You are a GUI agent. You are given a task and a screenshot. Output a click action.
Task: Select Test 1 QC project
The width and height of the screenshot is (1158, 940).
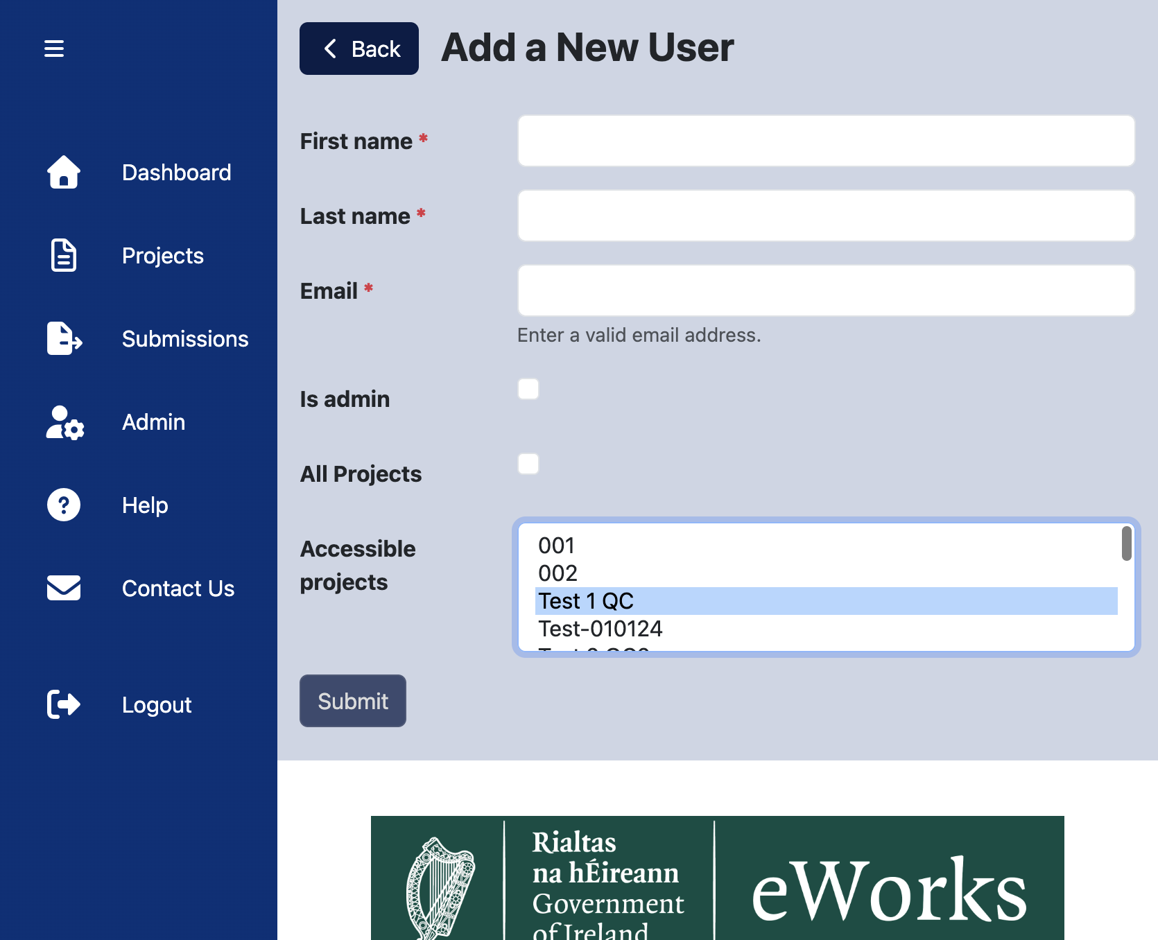pyautogui.click(x=827, y=601)
